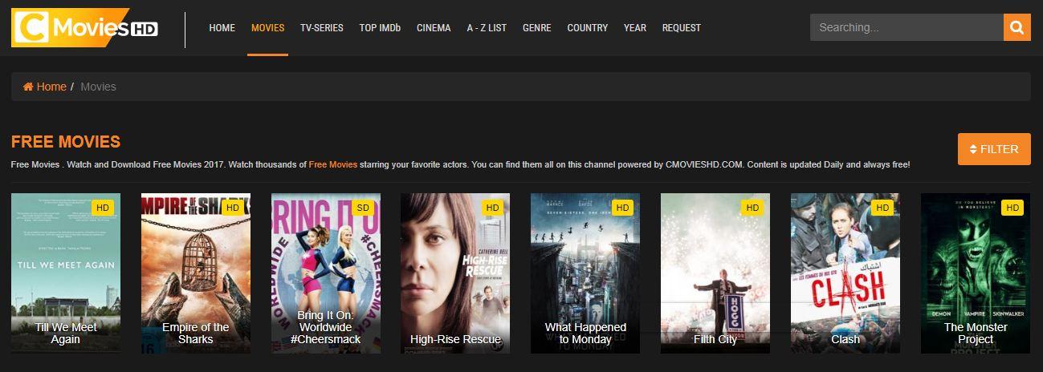Open the HOME menu item
Image resolution: width=1043 pixels, height=372 pixels.
click(x=222, y=28)
